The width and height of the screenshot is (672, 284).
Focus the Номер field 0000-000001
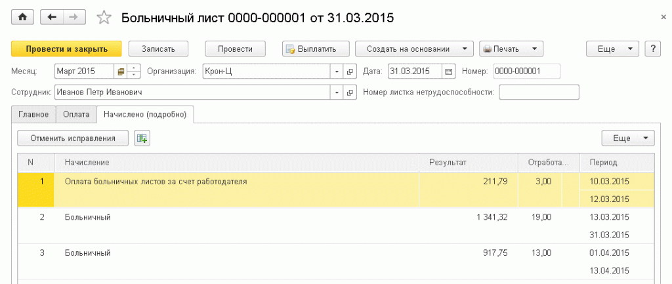click(x=527, y=71)
